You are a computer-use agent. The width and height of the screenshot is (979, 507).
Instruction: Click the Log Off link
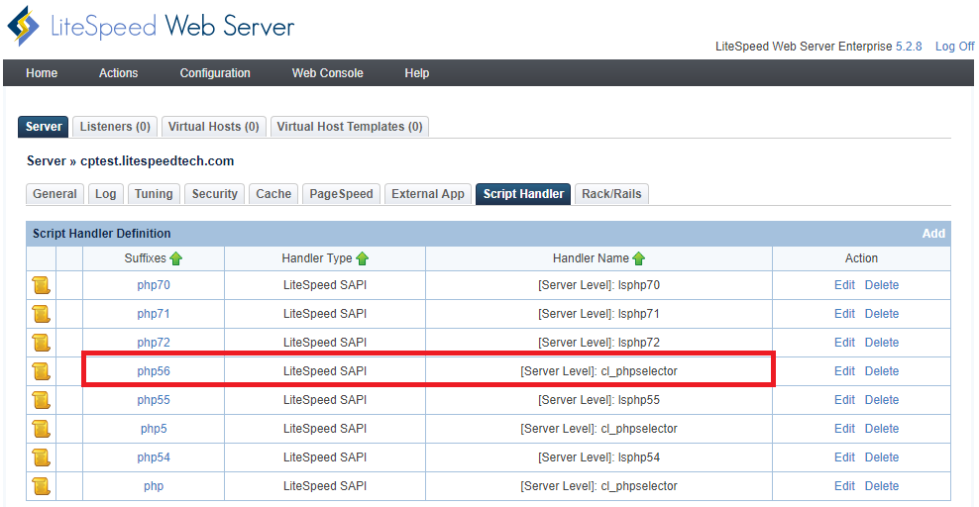tap(954, 47)
